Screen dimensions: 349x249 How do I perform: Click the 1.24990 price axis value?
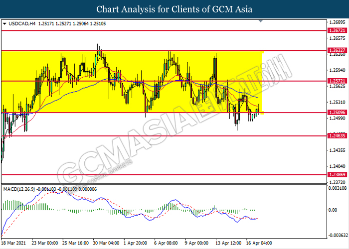tap(338, 119)
